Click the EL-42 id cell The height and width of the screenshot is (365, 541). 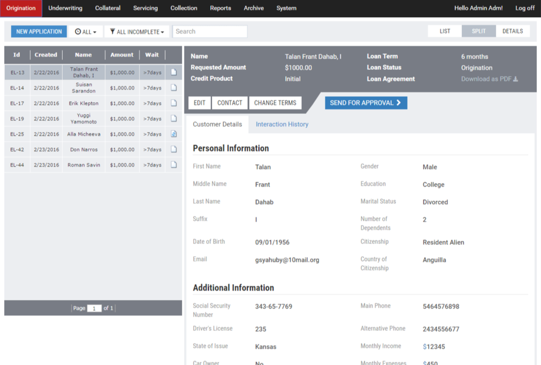(x=17, y=150)
